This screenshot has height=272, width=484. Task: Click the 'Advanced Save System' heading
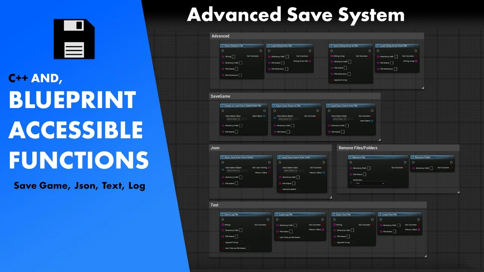click(x=296, y=15)
